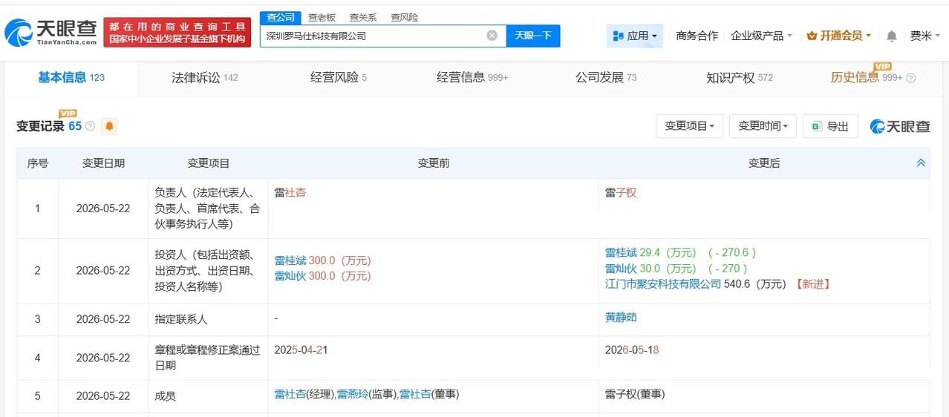949x417 pixels.
Task: Select the 知识产权 tab
Action: (x=740, y=77)
